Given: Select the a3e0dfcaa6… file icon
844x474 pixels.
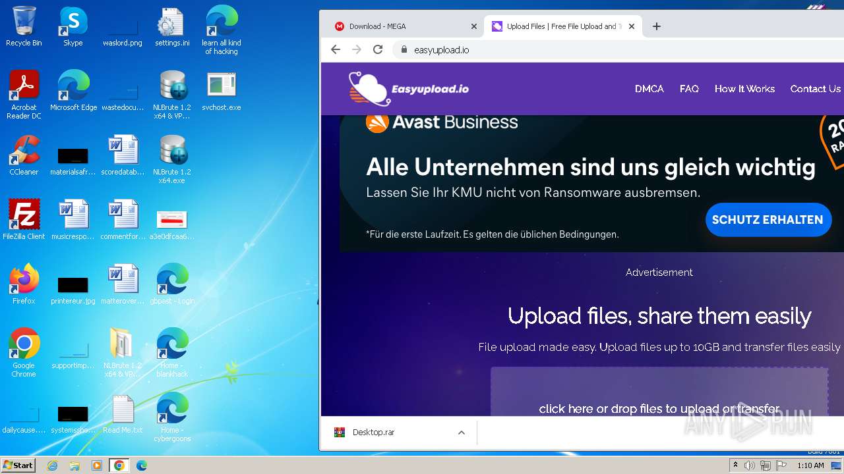Looking at the screenshot, I should [x=172, y=224].
